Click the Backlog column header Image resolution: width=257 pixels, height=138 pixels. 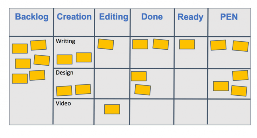tap(32, 17)
